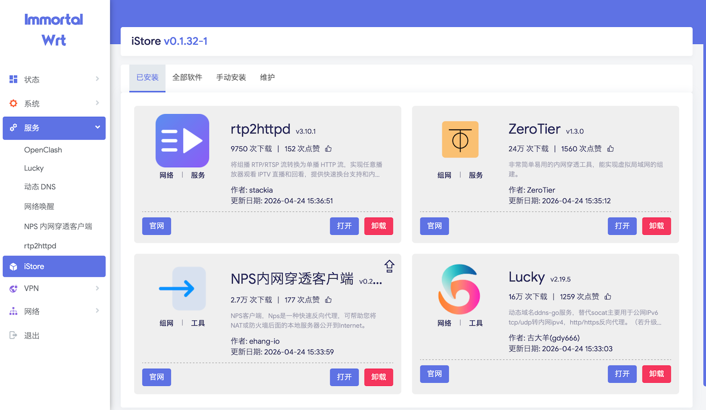Image resolution: width=706 pixels, height=410 pixels.
Task: Like Lucky with the thumbs-up icon
Action: (x=608, y=296)
